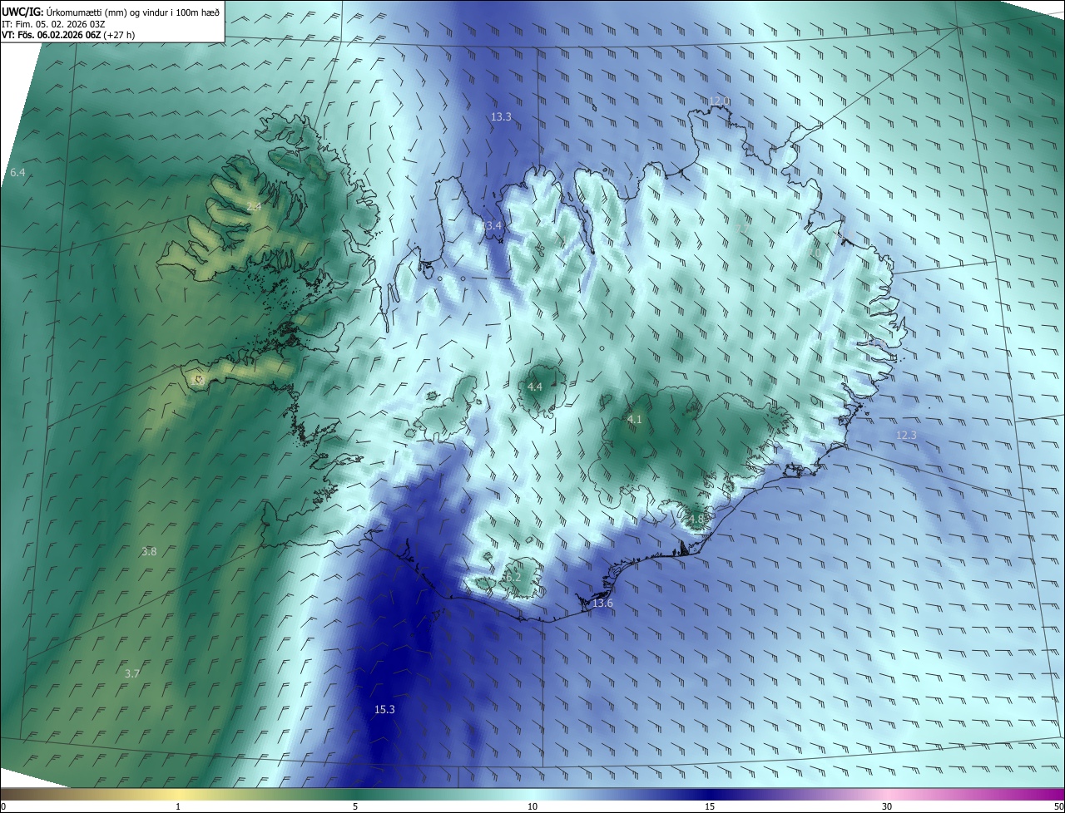Click the 6.4 value label on the map

click(17, 172)
